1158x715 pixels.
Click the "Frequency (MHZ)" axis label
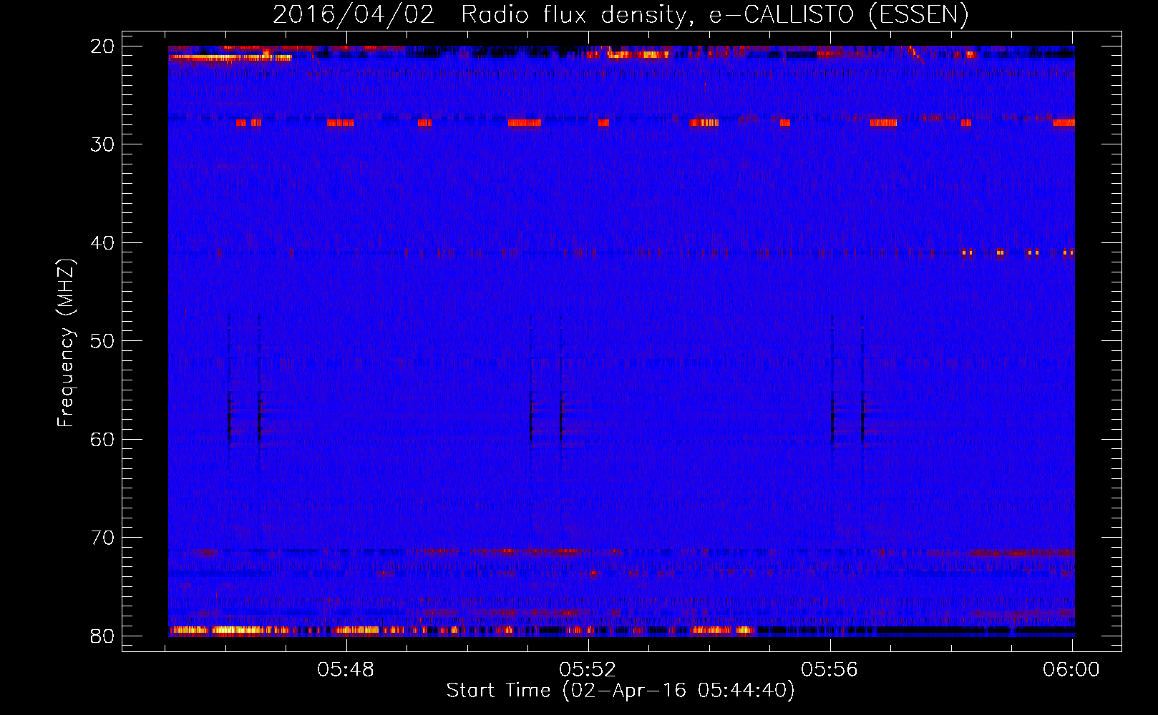(x=66, y=343)
